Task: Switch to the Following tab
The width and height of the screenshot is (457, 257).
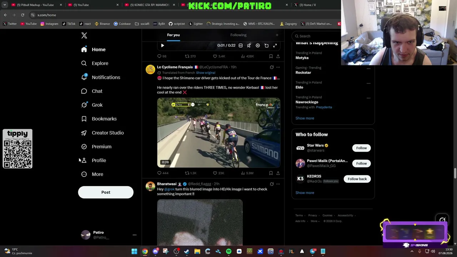Action: pos(238,35)
